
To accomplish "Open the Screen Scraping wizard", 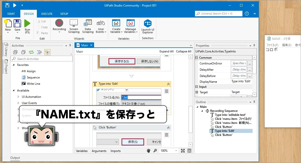I will (74, 26).
